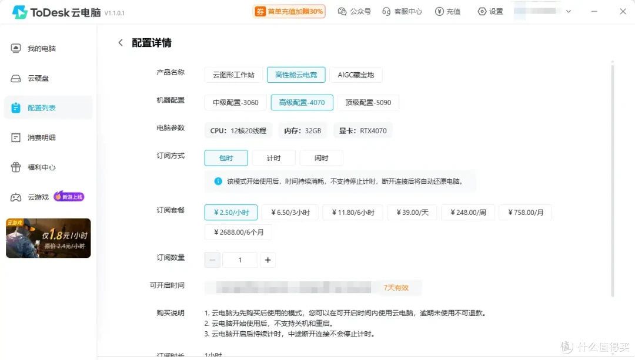
Task: Select 包时 subscription mode
Action: [226, 158]
